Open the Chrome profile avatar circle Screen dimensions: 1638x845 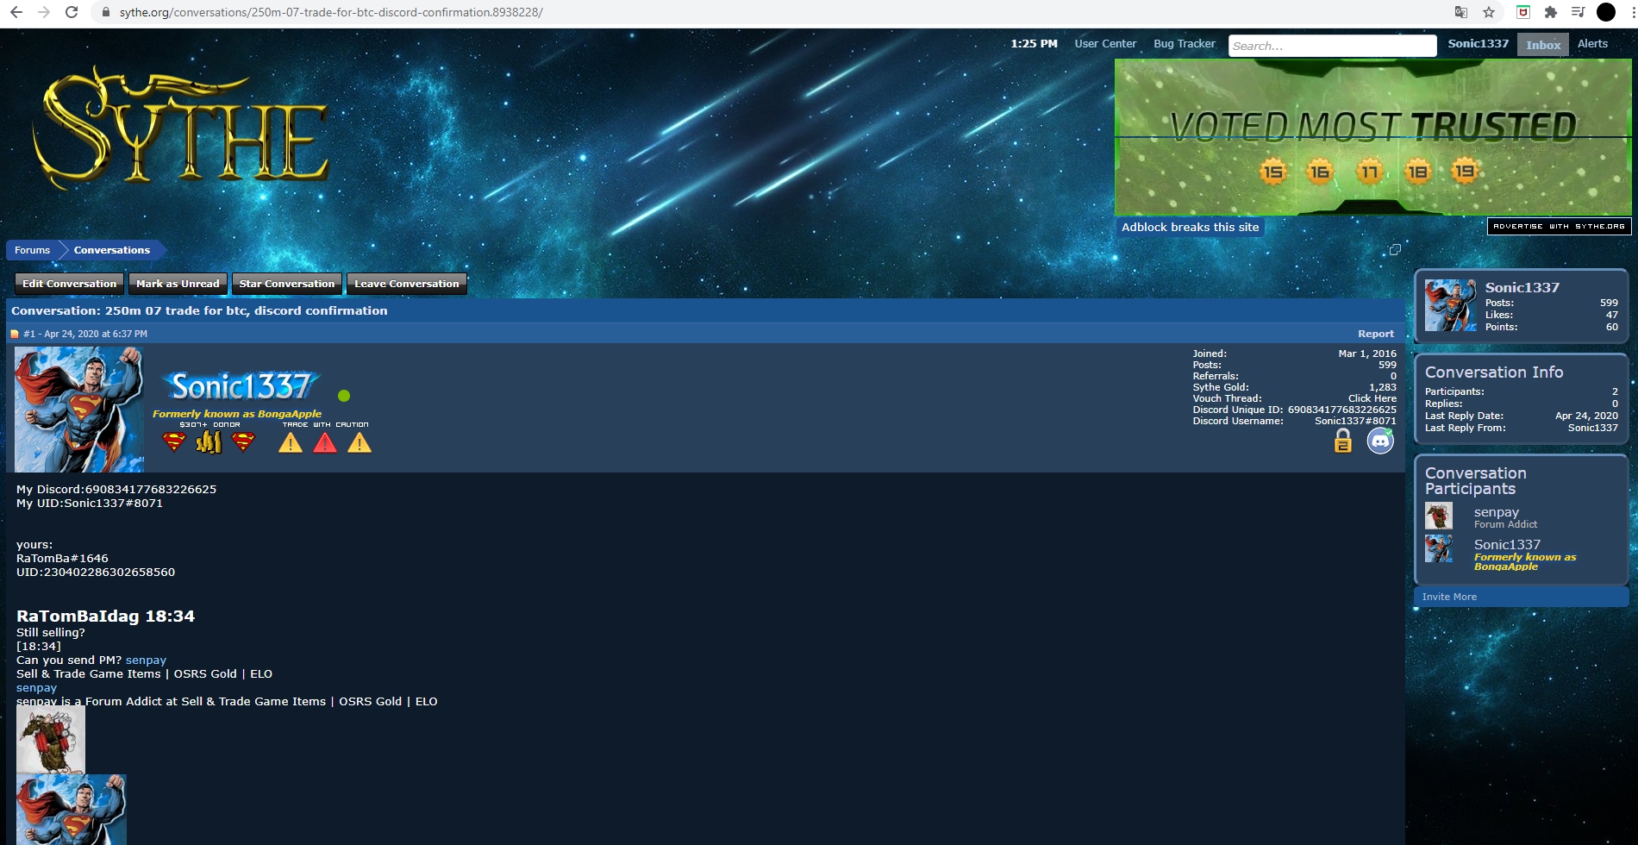[x=1606, y=12]
